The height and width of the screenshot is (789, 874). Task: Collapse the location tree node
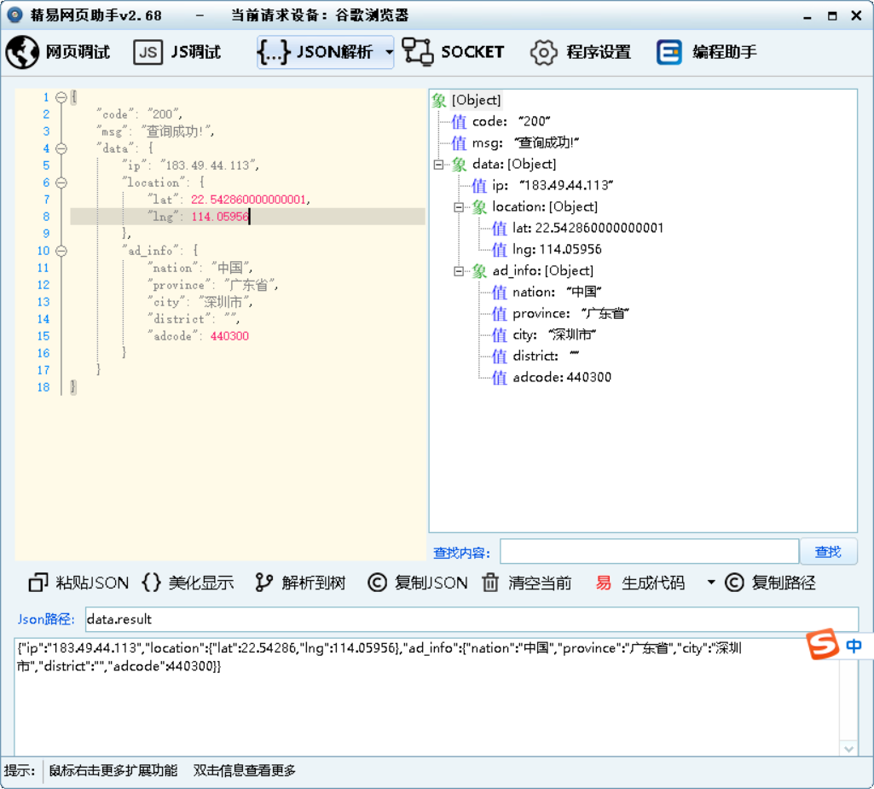[x=459, y=207]
